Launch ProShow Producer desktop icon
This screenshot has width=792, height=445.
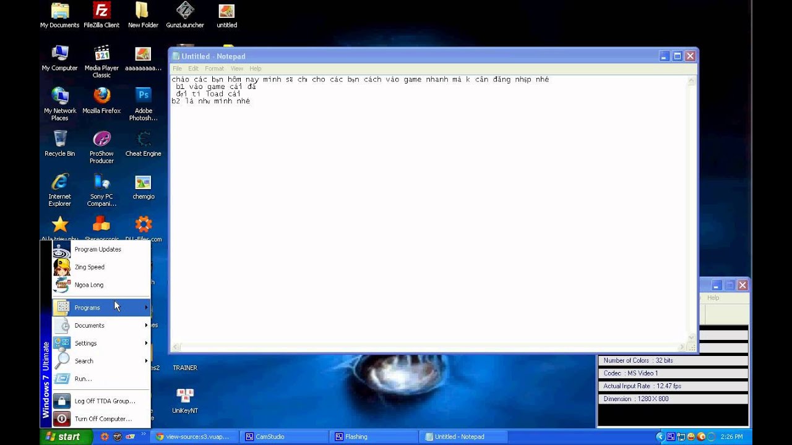click(x=101, y=147)
